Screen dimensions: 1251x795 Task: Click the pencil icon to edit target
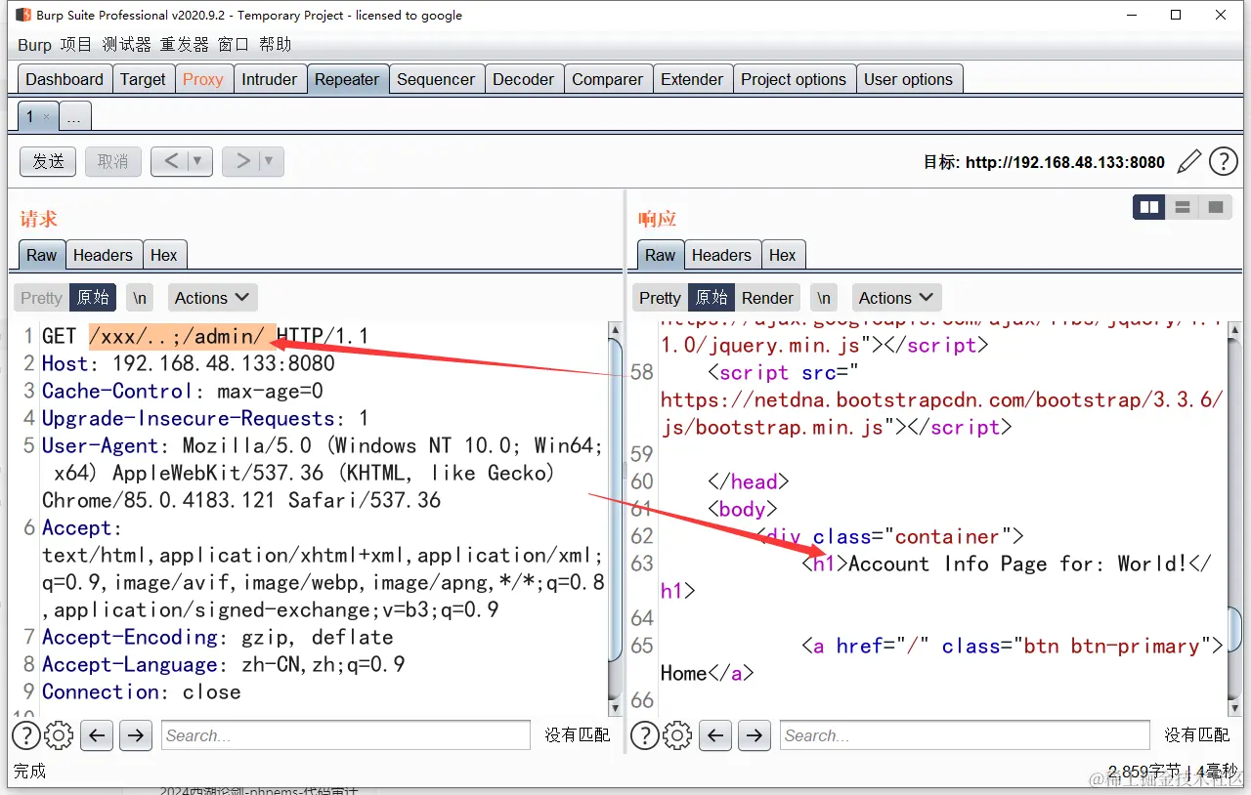pos(1189,161)
